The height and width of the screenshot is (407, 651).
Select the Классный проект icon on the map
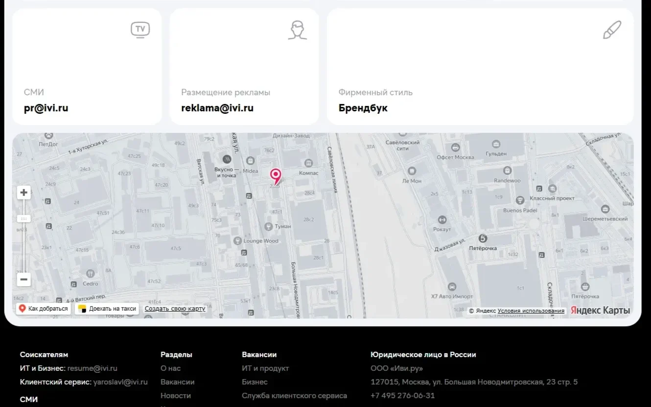click(x=553, y=188)
